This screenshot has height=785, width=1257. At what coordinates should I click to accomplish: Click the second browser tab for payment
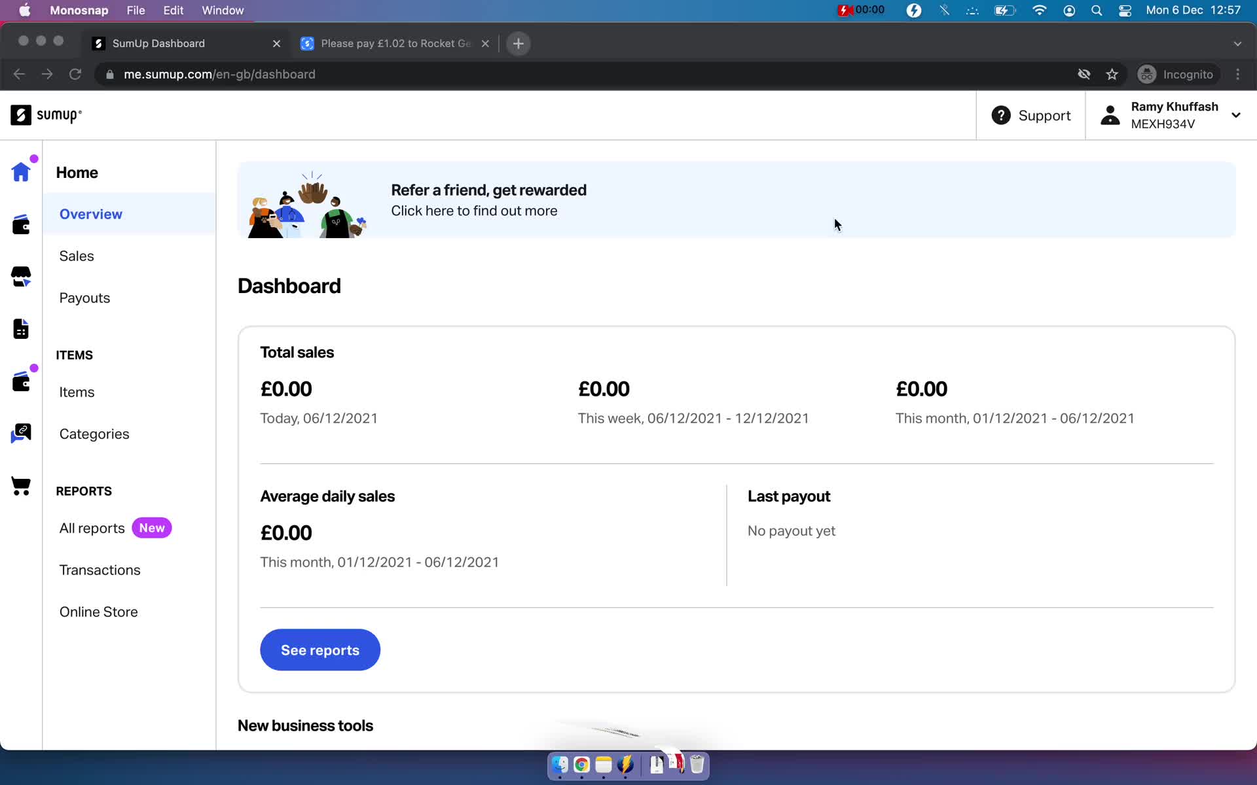point(396,43)
